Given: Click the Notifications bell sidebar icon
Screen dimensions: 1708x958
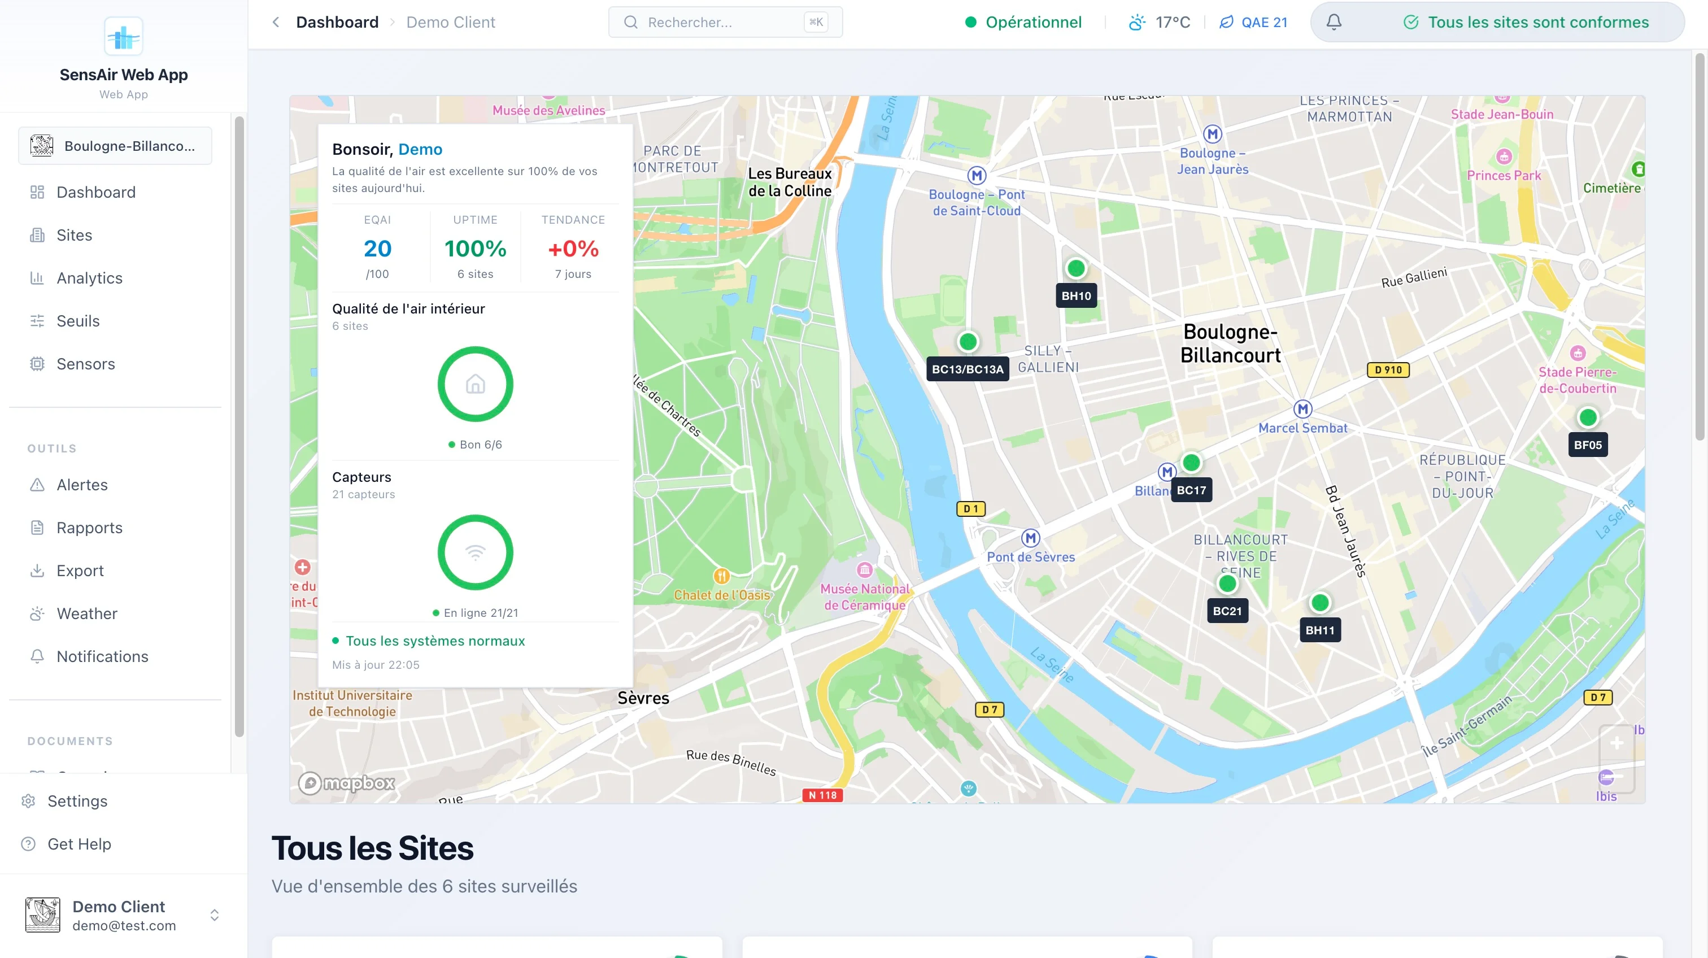Looking at the screenshot, I should (x=37, y=656).
